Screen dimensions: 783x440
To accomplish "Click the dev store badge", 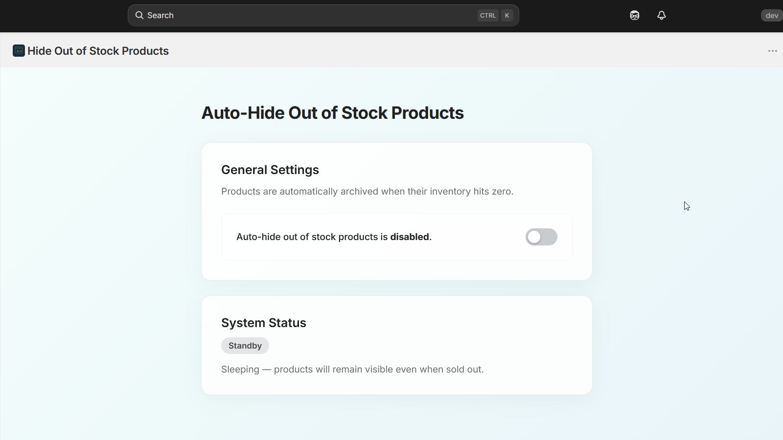I will [771, 15].
